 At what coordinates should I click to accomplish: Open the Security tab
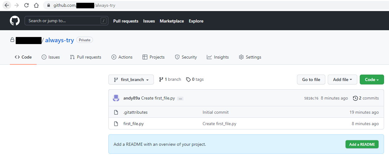[186, 57]
